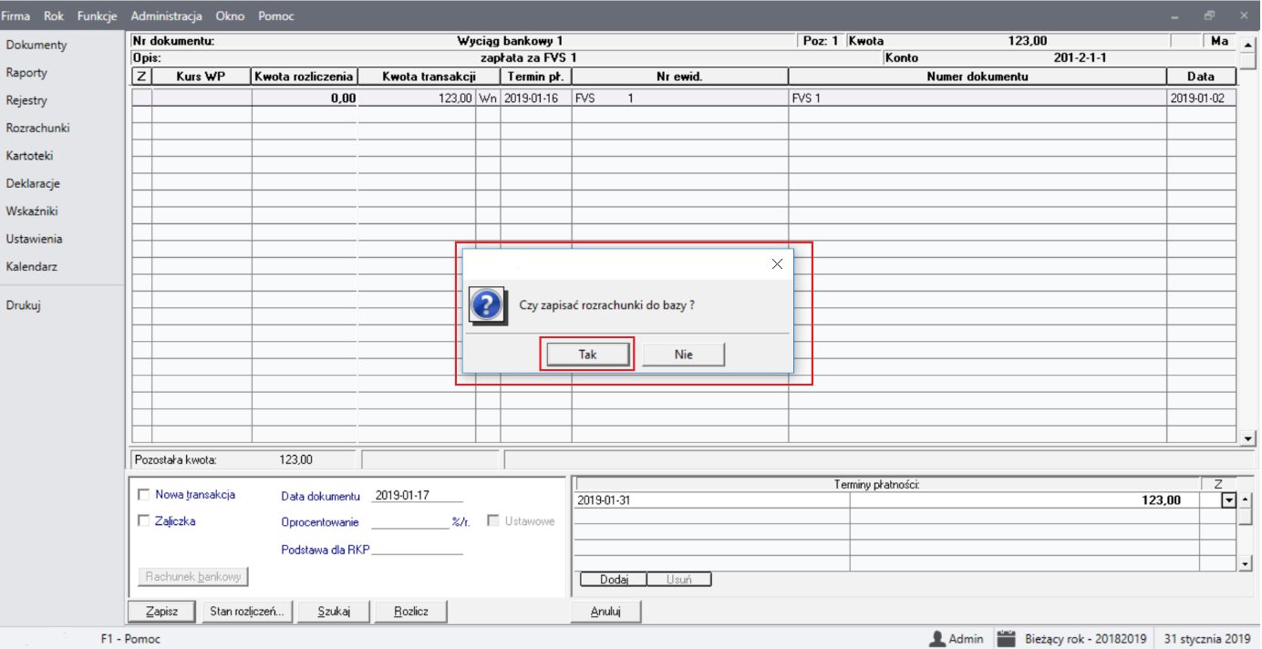Image resolution: width=1262 pixels, height=649 pixels.
Task: Click Drukuj in the sidebar
Action: [x=23, y=305]
